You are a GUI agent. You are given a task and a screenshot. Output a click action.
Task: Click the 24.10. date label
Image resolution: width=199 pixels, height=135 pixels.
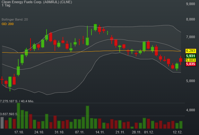point(39,132)
